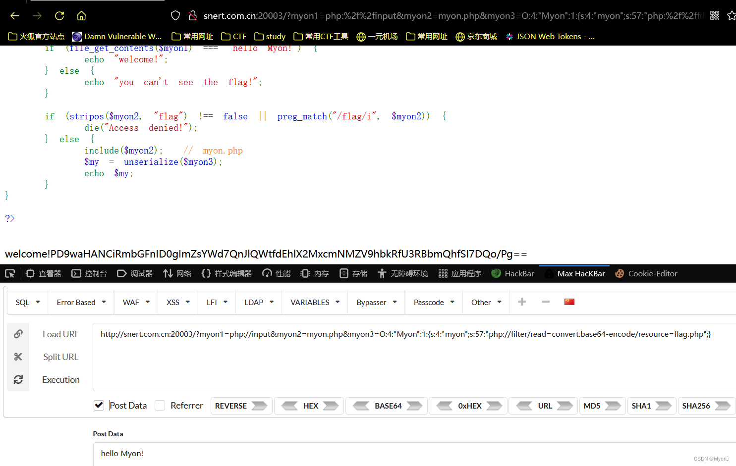Activate the element picker icon in devtools

pos(10,273)
